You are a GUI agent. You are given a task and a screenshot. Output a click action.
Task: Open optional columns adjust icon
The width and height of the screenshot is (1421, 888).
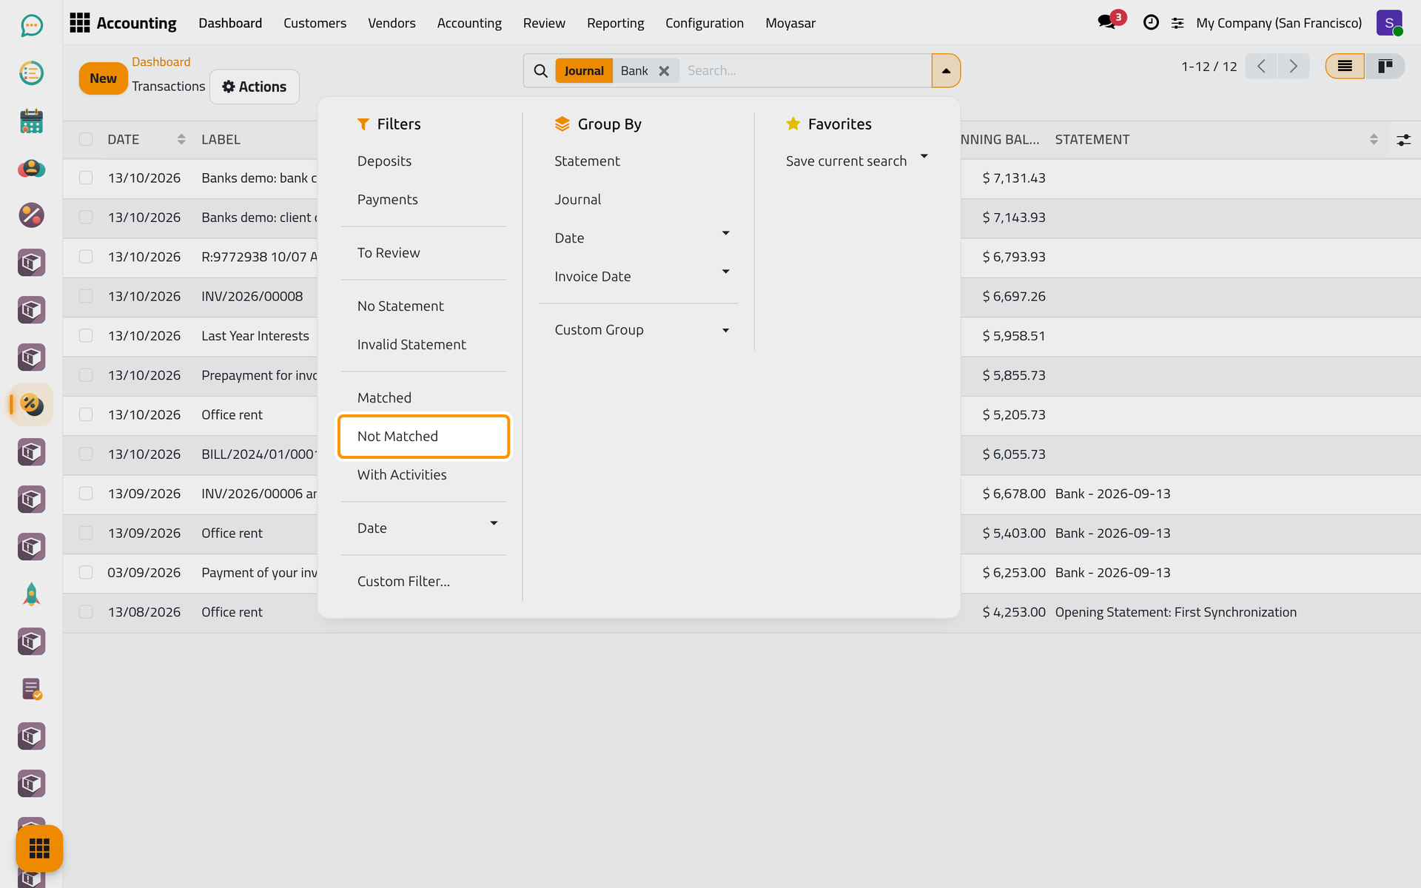point(1403,140)
